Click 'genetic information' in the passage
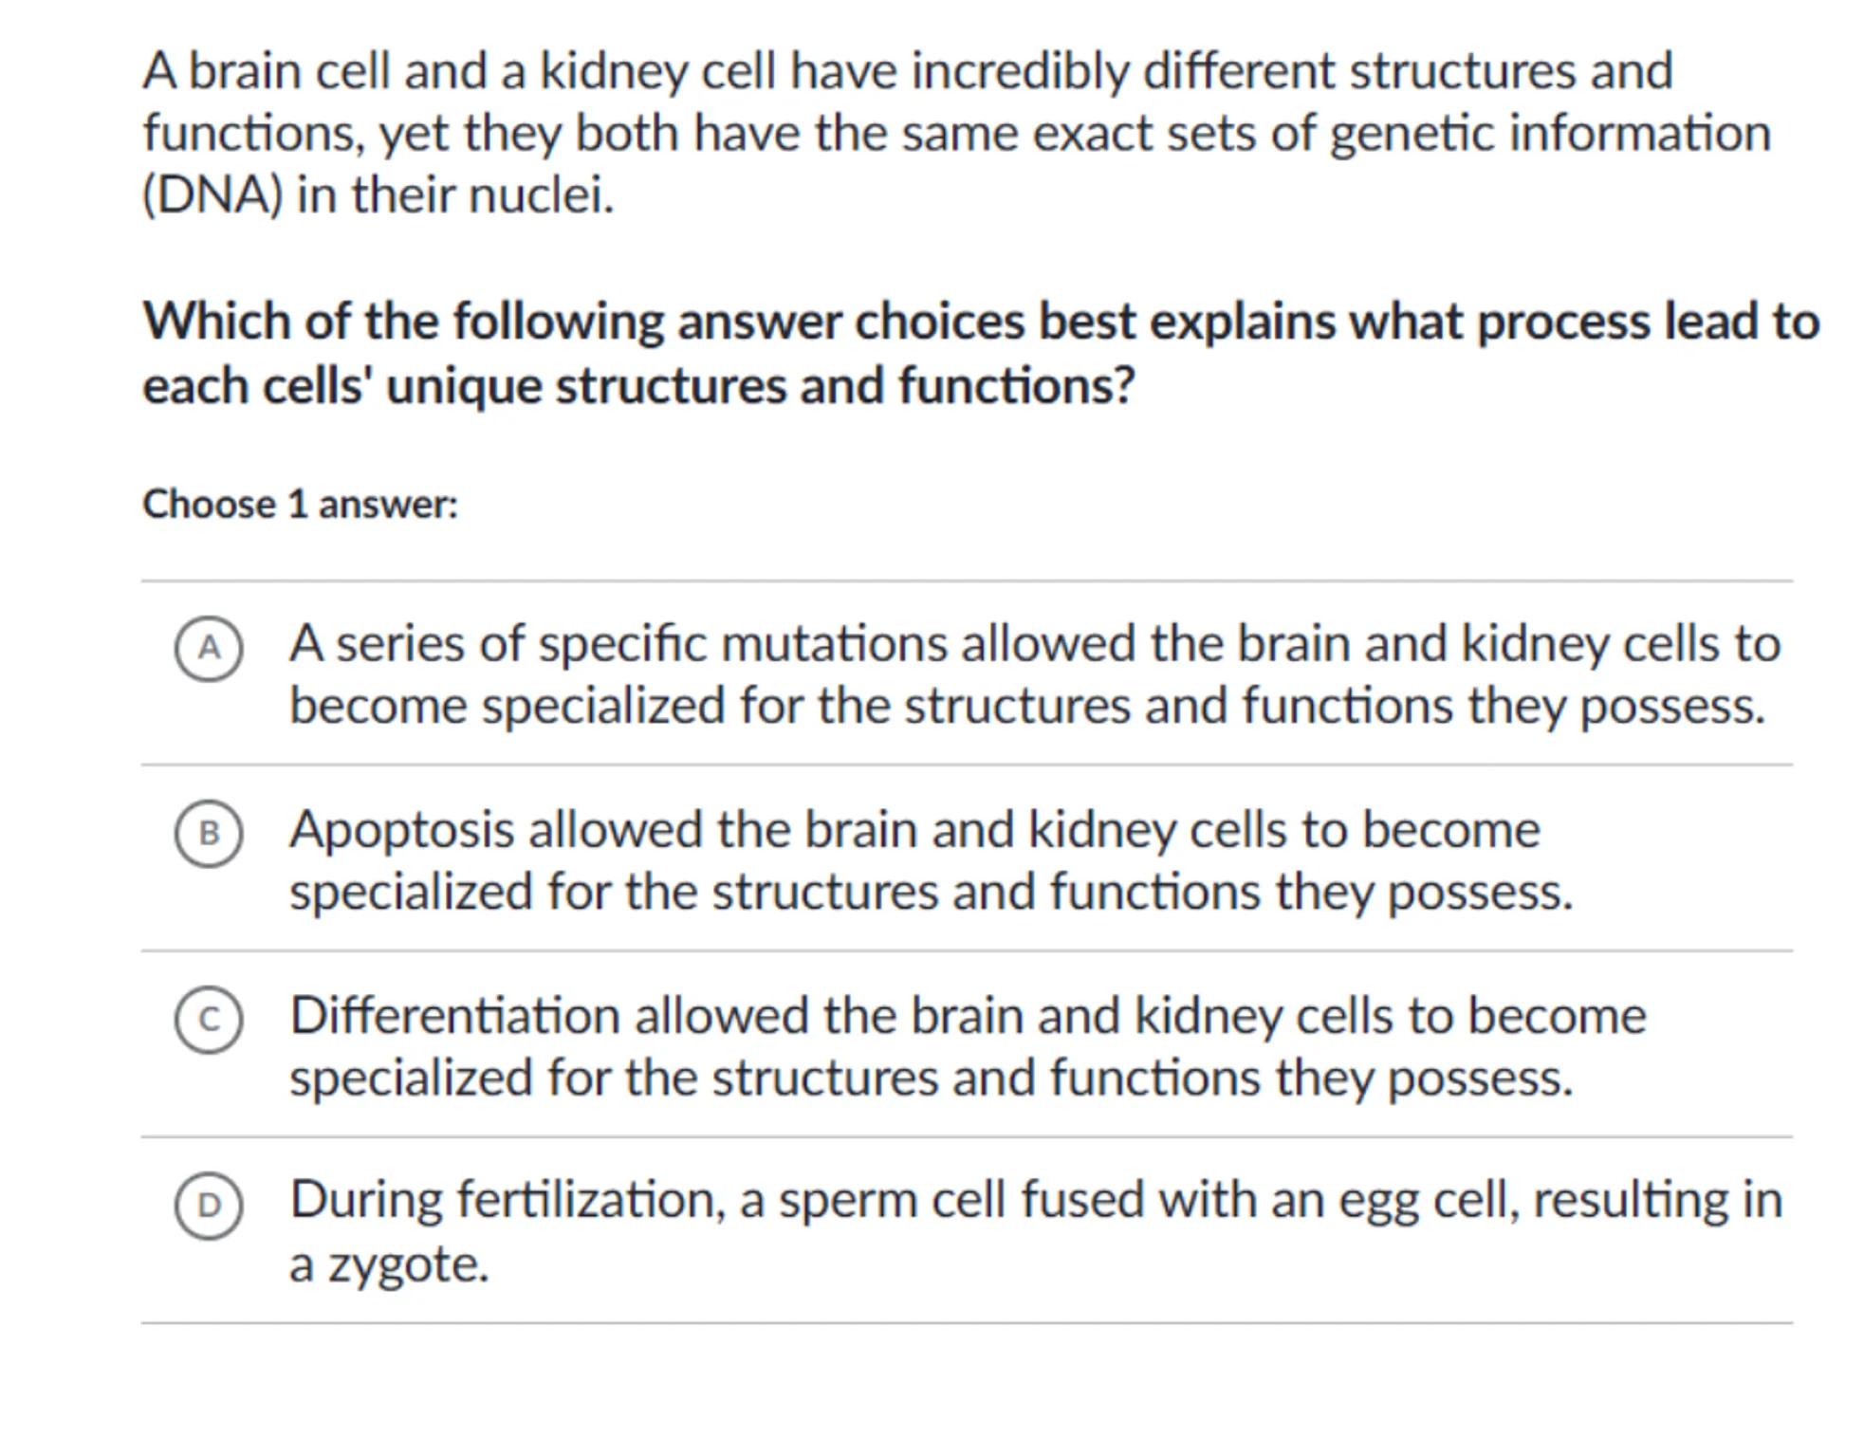This screenshot has width=1864, height=1438. 1550,133
